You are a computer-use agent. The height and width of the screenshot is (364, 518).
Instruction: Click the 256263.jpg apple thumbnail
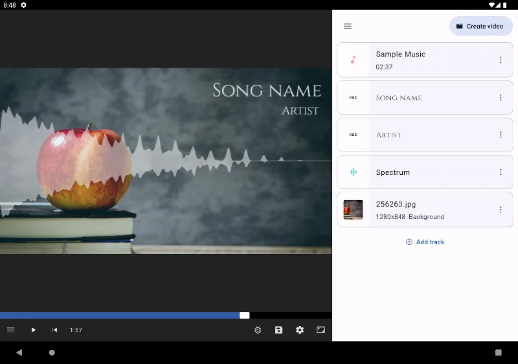coord(353,210)
